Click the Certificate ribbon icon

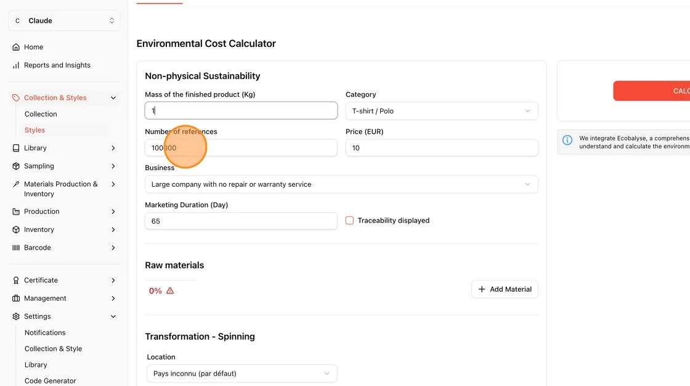16,280
